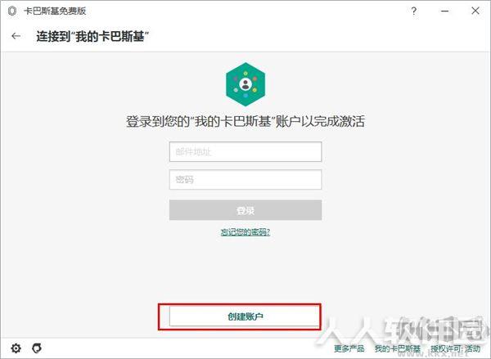
Task: Click the 创建账户 create account button
Action: pos(245,316)
